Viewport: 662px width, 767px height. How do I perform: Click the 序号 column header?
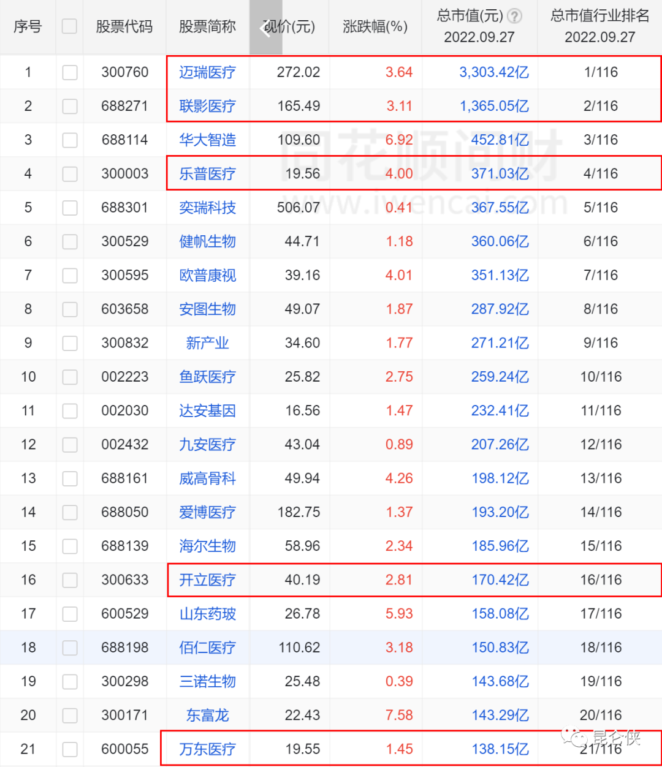(x=28, y=27)
